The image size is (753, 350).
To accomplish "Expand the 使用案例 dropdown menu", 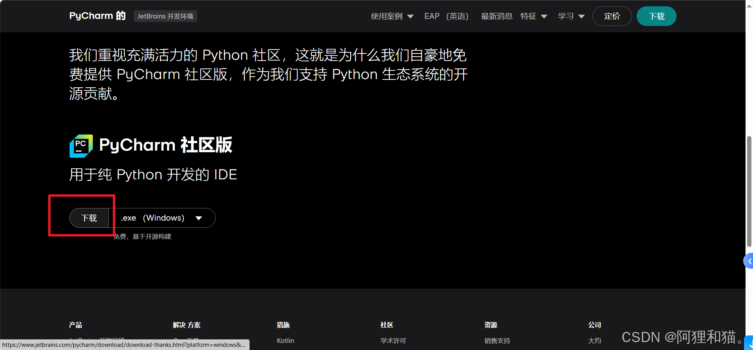I will coord(392,16).
